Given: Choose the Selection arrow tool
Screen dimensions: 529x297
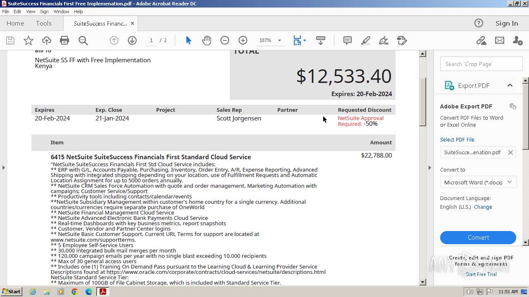Looking at the screenshot, I should pyautogui.click(x=188, y=40).
